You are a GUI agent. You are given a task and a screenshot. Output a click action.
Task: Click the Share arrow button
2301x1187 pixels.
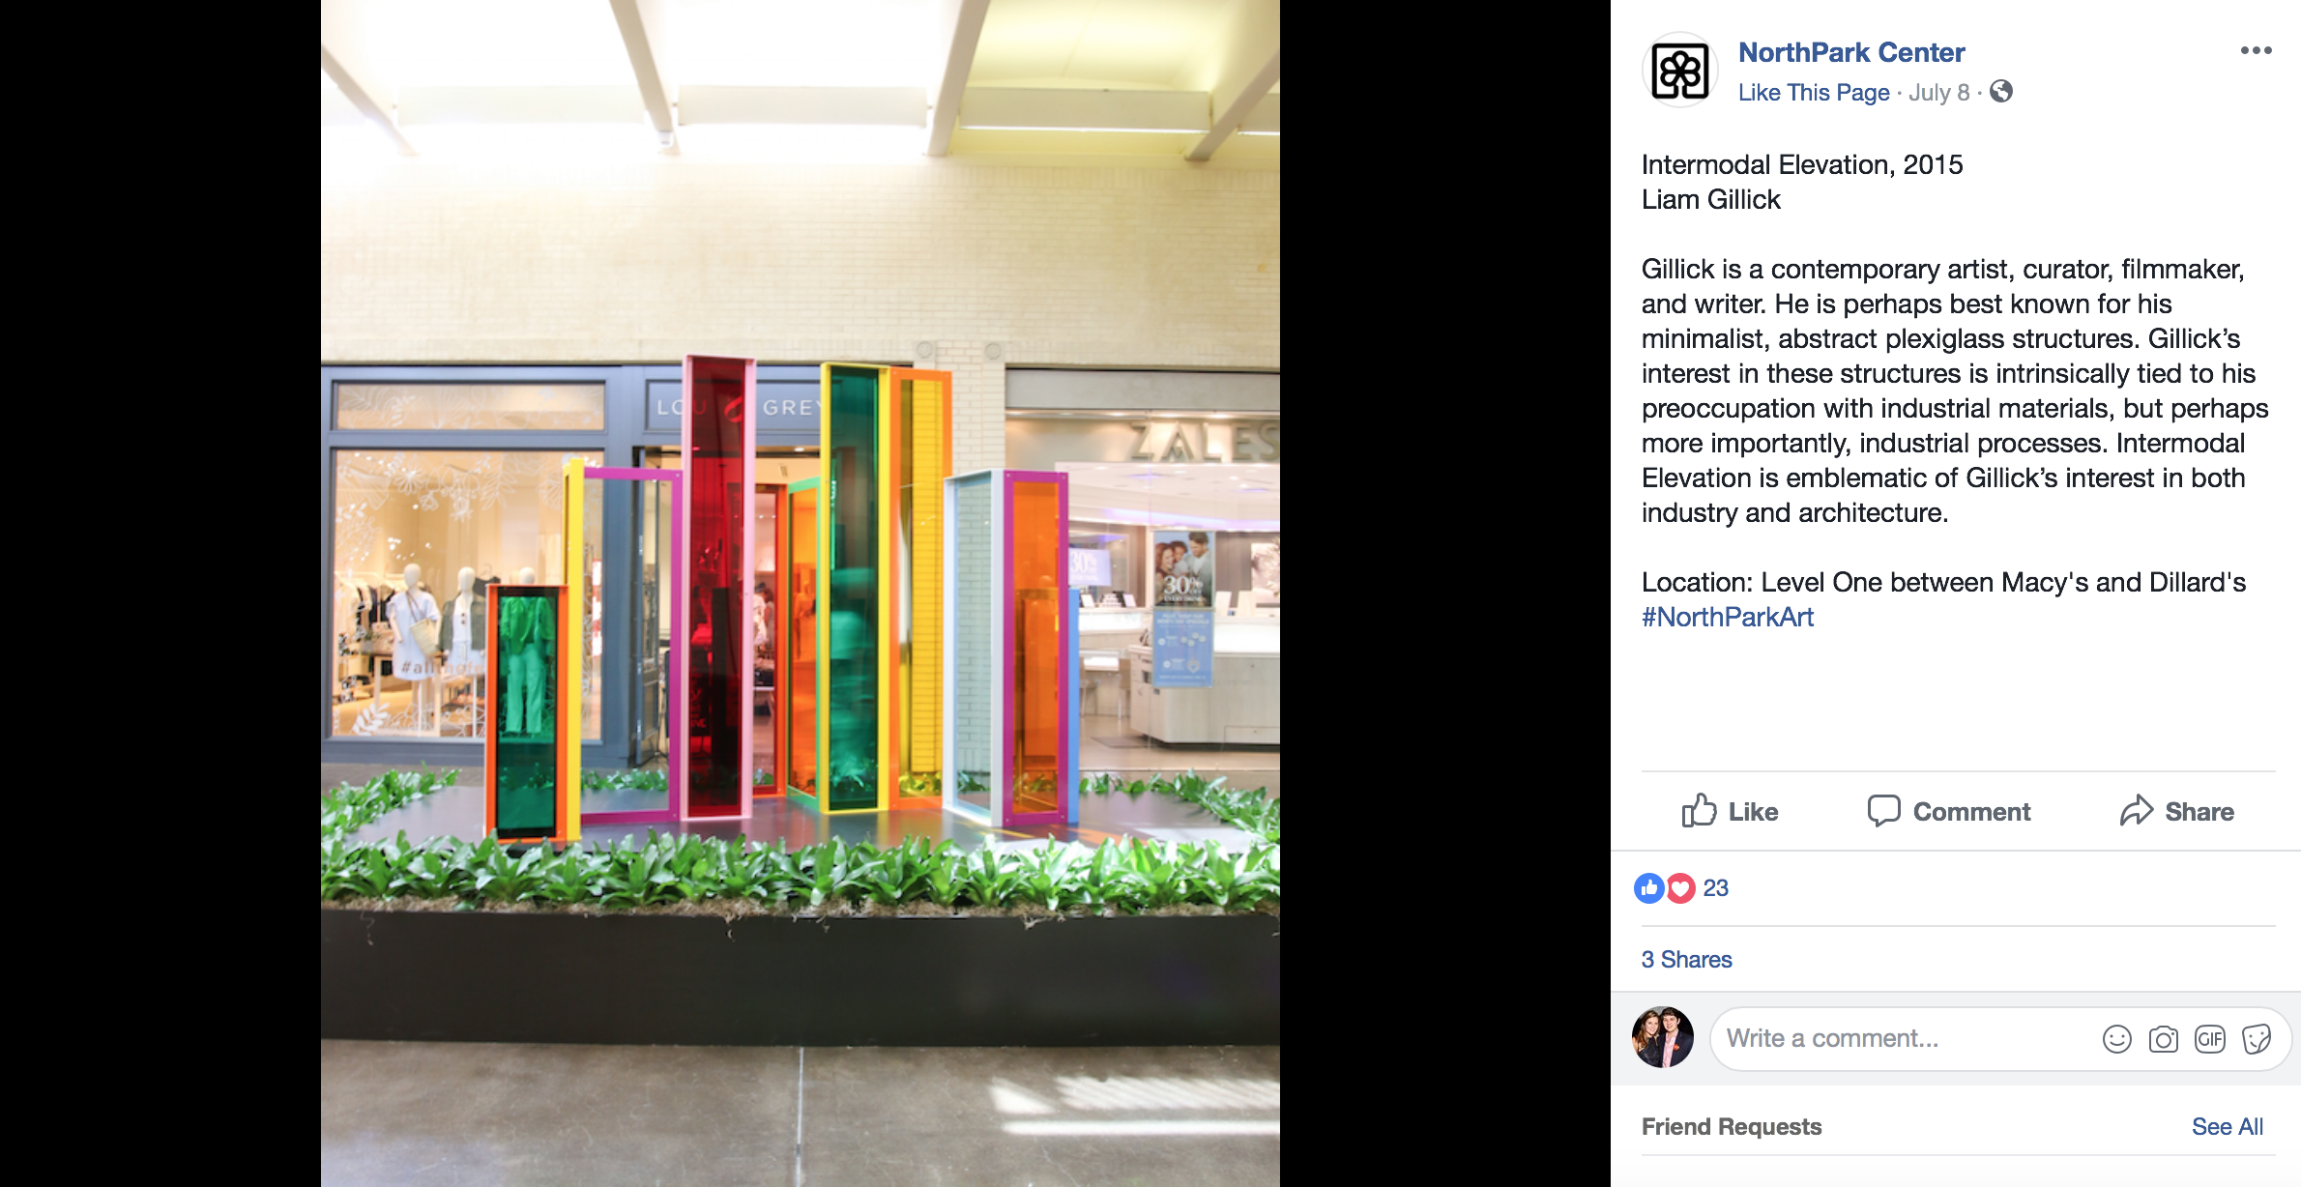pyautogui.click(x=2177, y=811)
